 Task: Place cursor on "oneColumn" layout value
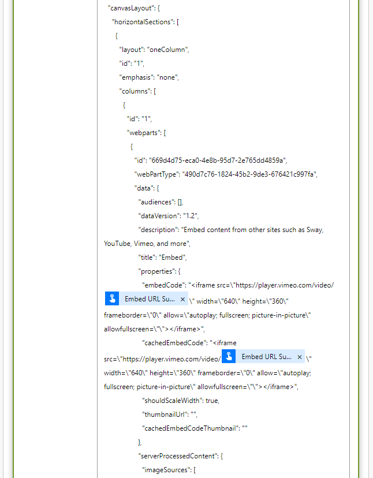click(x=167, y=50)
